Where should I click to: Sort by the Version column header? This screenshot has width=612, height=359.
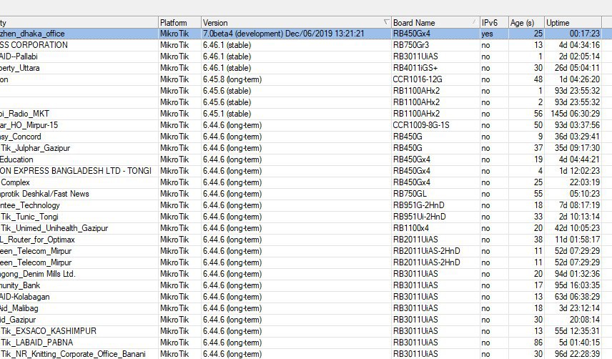click(x=296, y=23)
